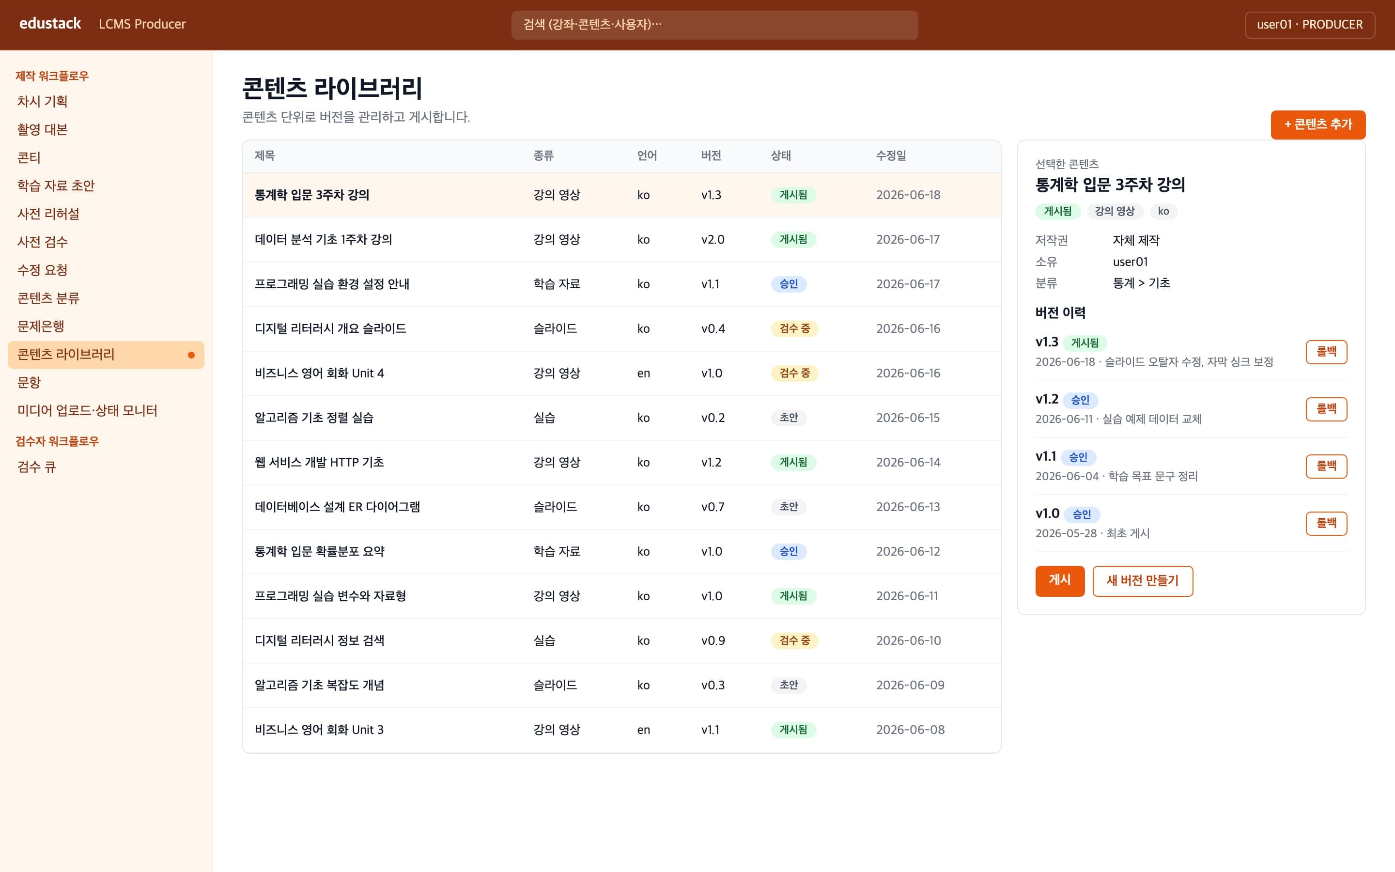Click the 버전 이력 heading
This screenshot has width=1395, height=872.
[1060, 312]
